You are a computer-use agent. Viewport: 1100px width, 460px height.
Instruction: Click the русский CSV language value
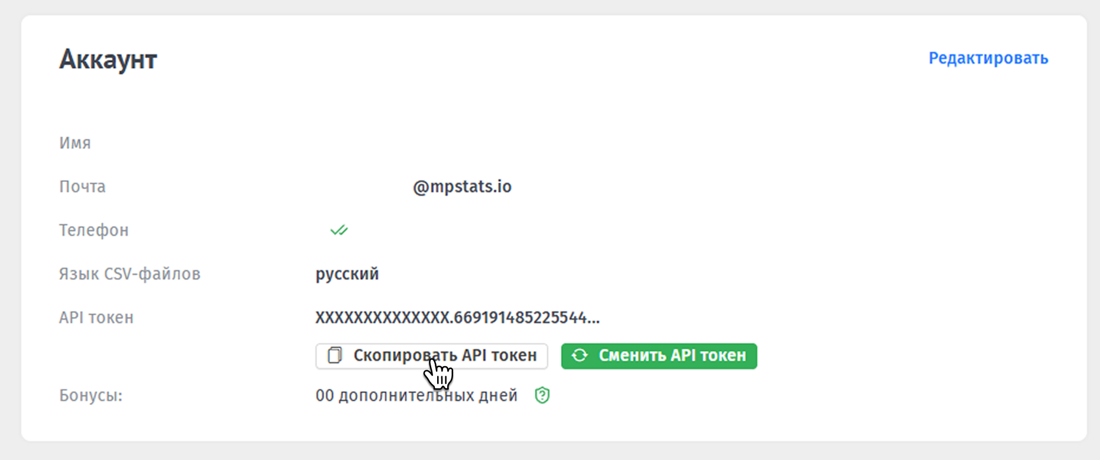click(x=347, y=274)
